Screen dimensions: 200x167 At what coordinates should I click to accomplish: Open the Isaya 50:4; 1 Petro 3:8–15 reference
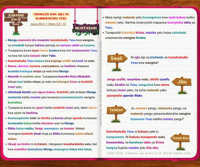point(48,24)
